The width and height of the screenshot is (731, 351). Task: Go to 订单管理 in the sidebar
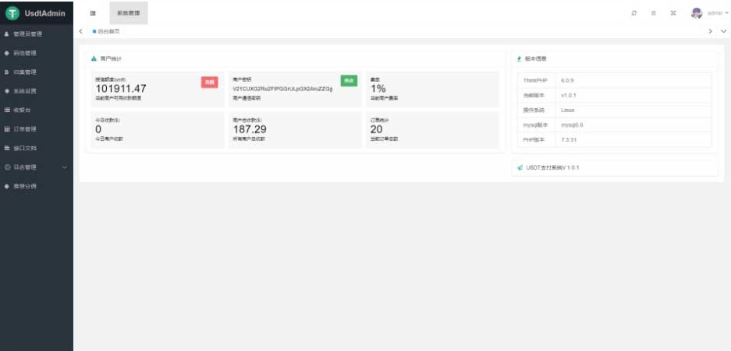click(x=25, y=129)
